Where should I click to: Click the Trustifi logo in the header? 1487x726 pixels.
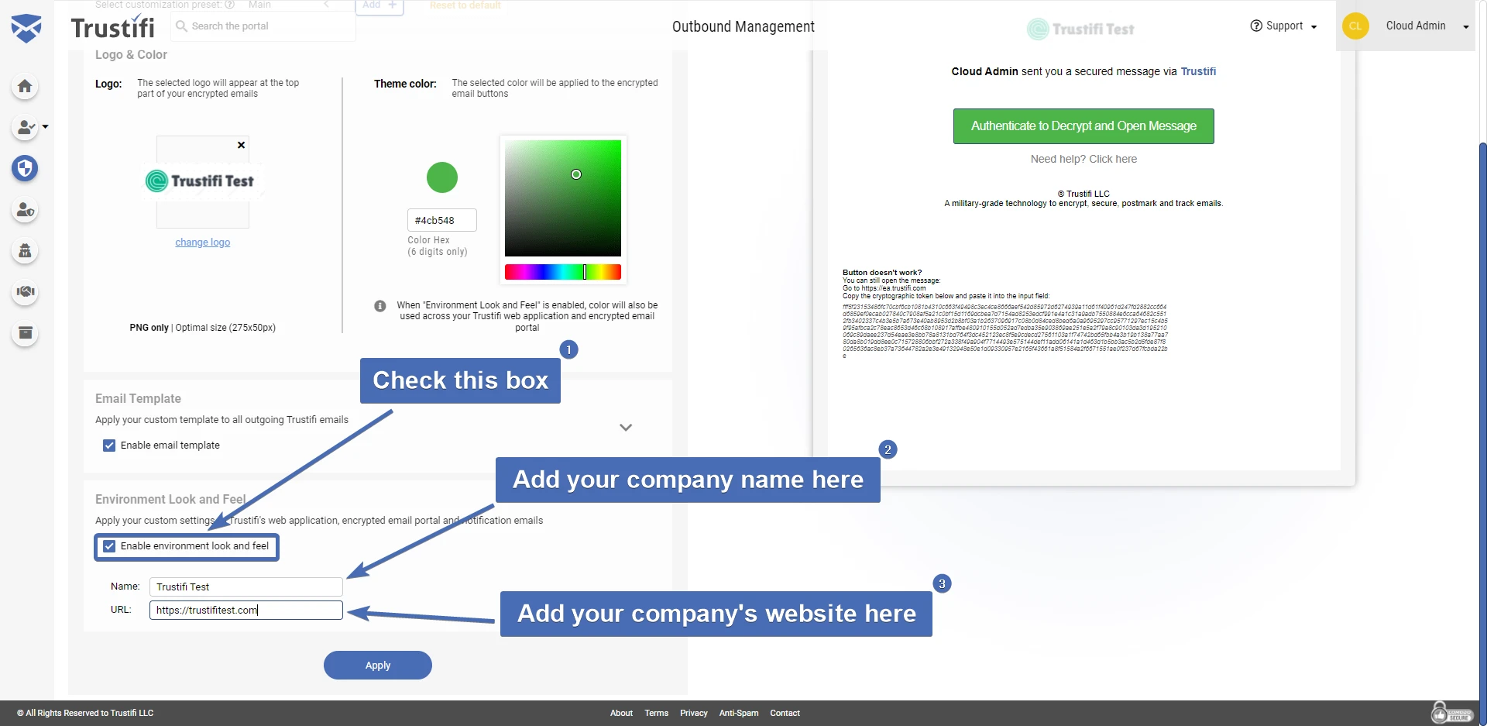112,26
